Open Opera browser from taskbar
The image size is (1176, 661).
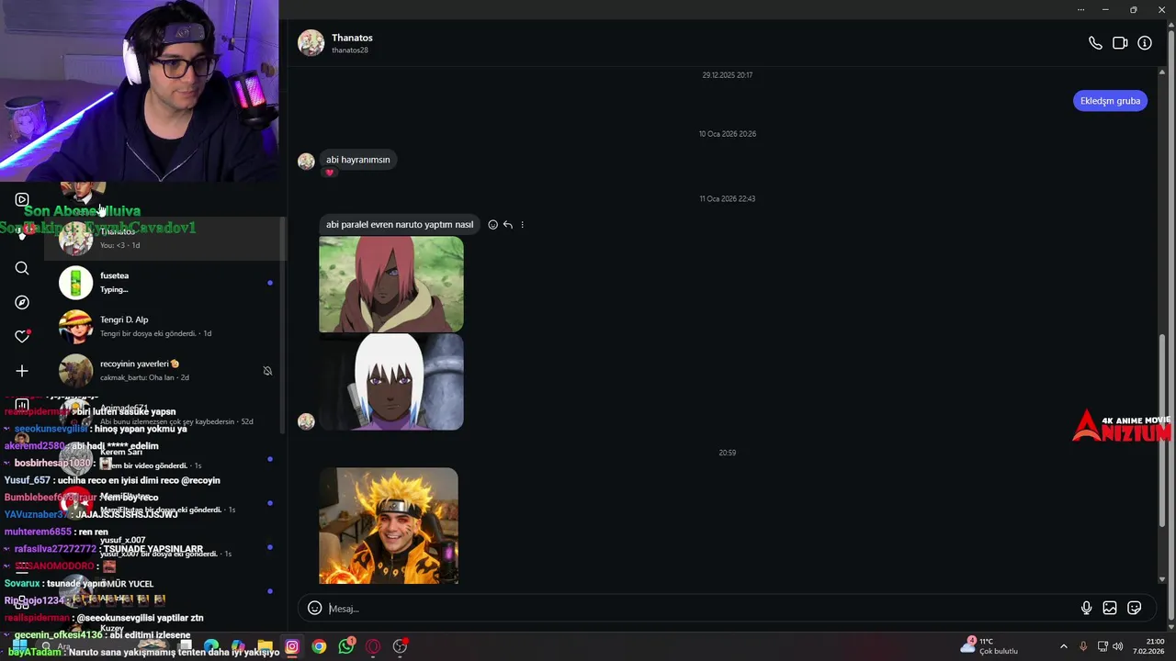tap(372, 646)
